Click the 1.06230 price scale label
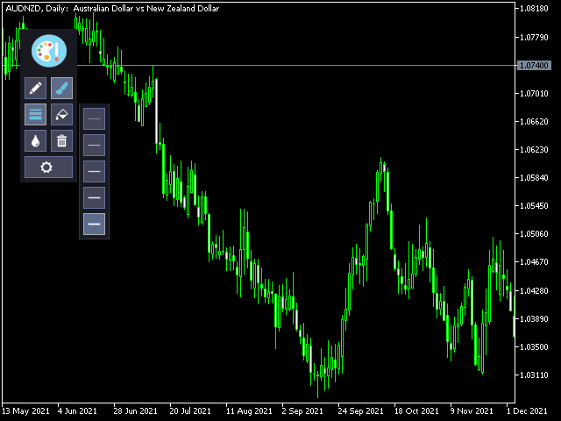This screenshot has height=421, width=561. (x=534, y=150)
